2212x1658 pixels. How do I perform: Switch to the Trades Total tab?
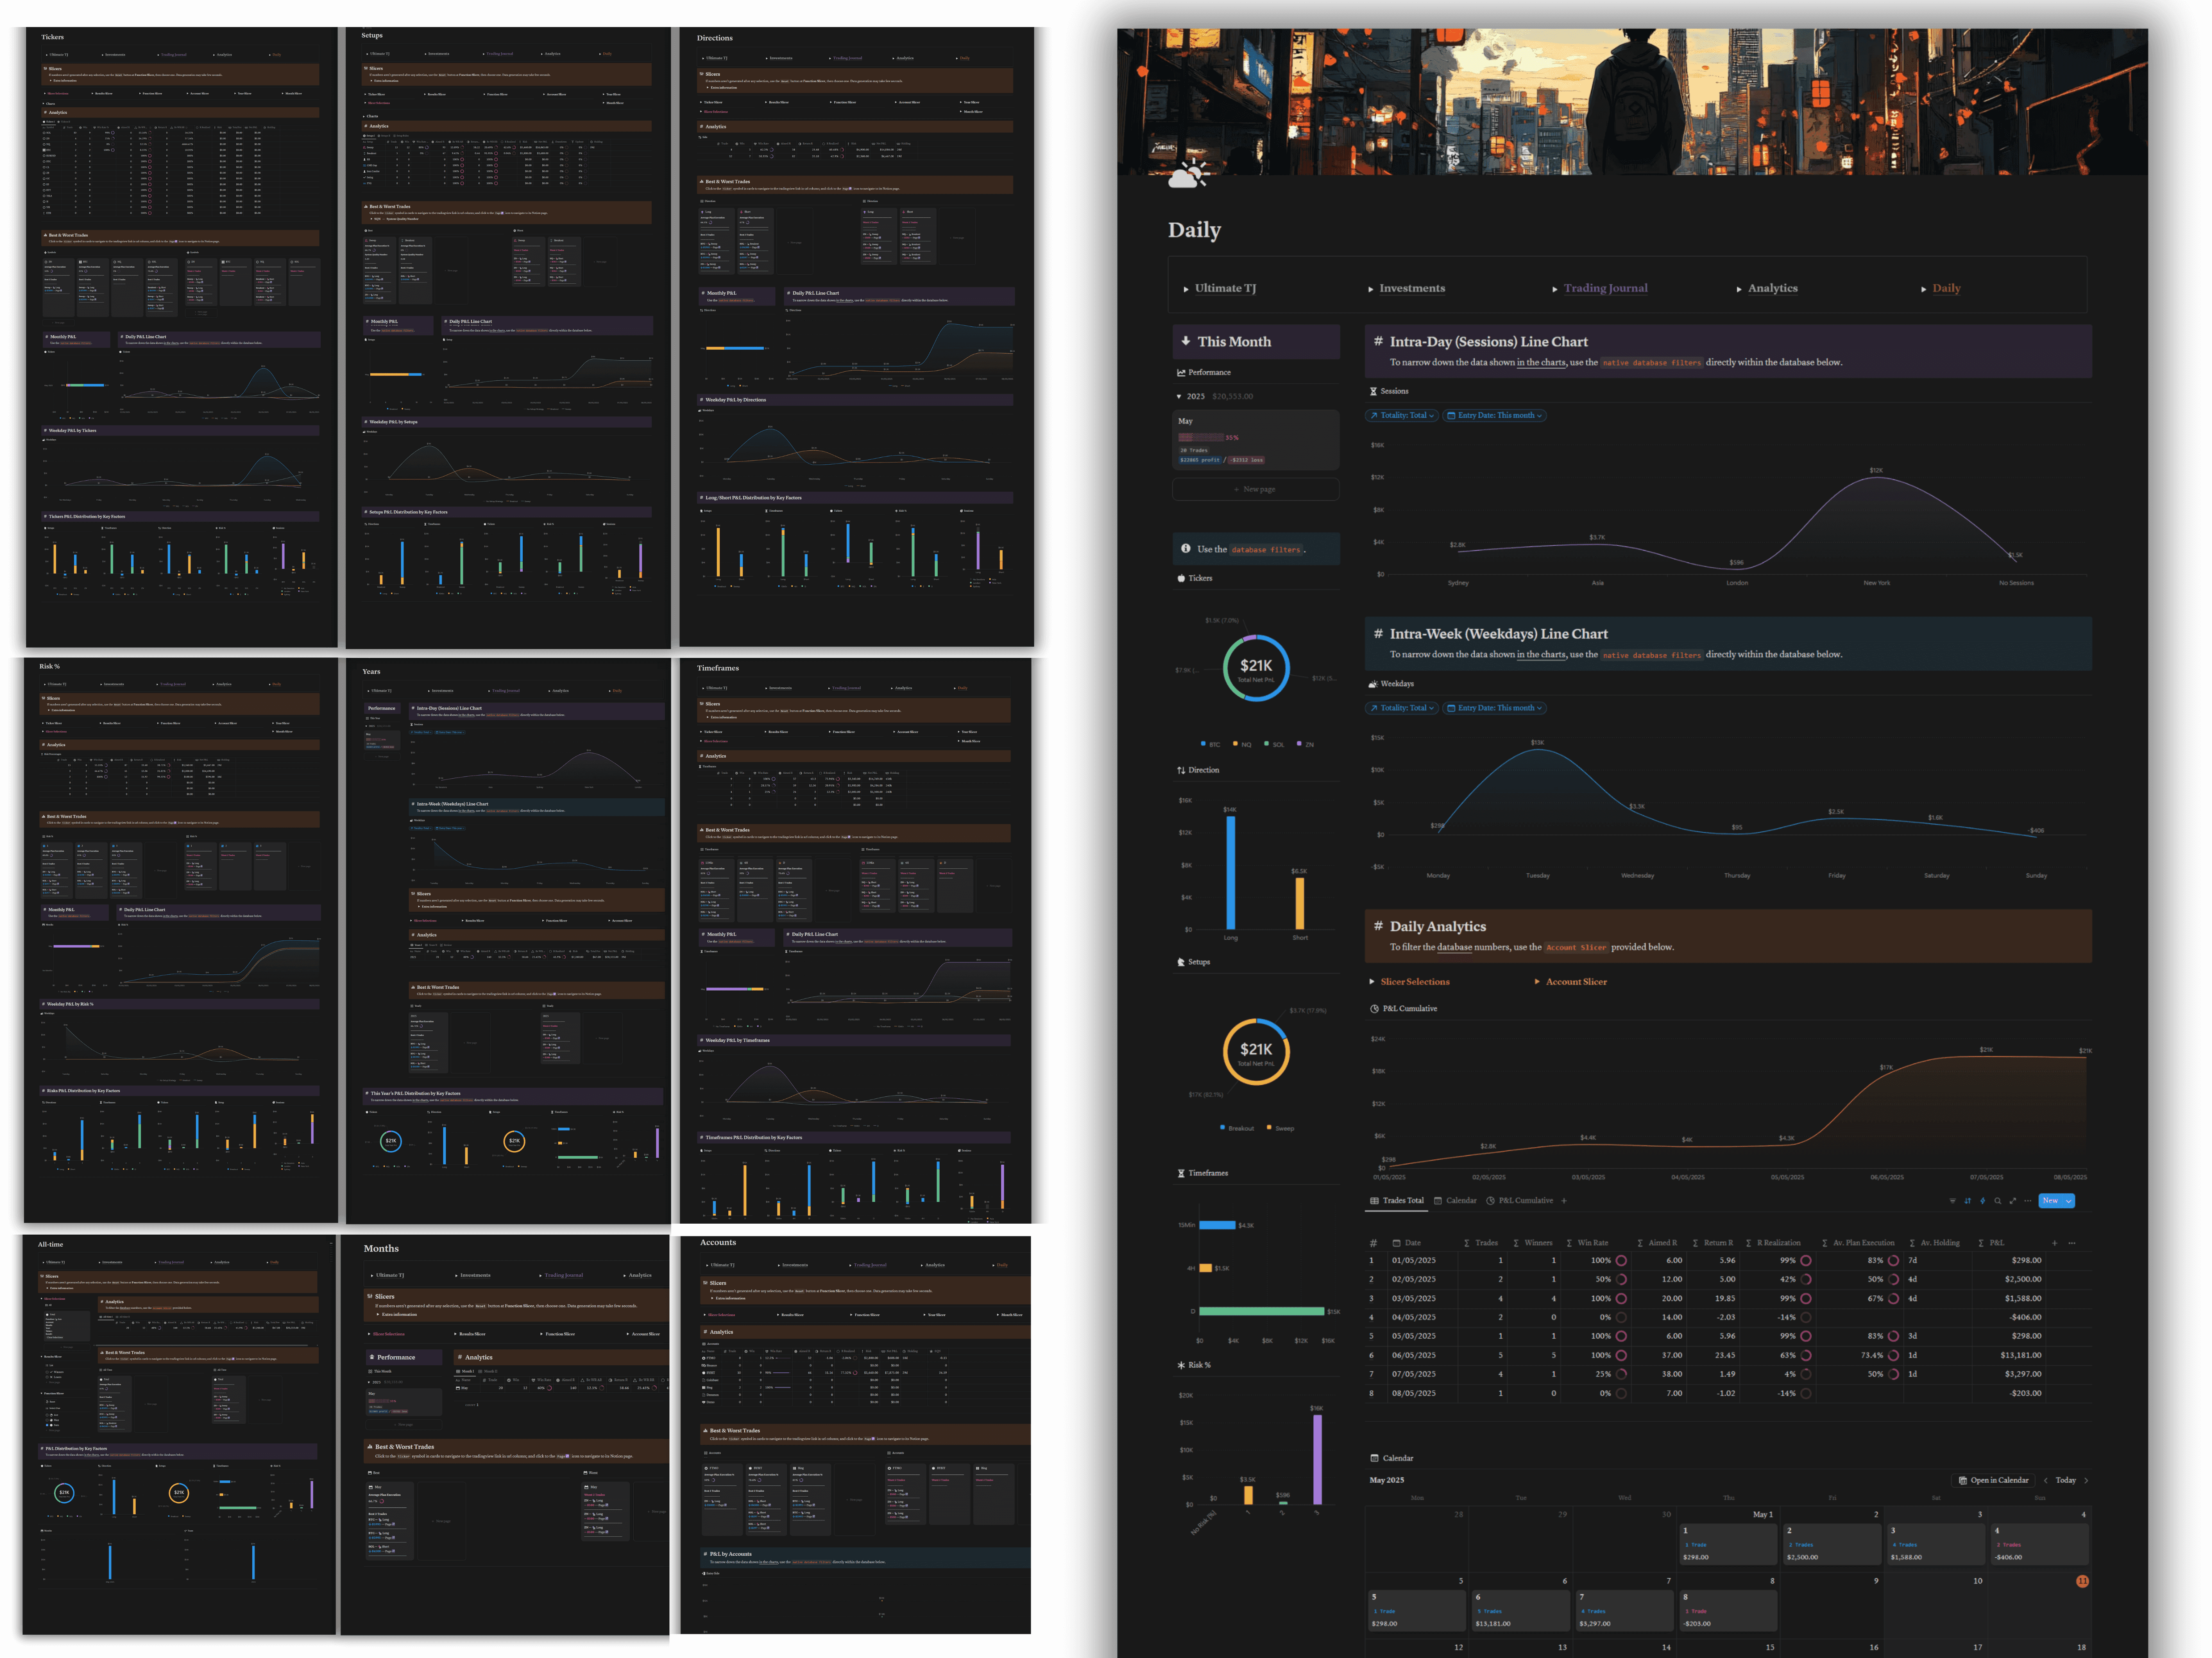[x=1397, y=1200]
